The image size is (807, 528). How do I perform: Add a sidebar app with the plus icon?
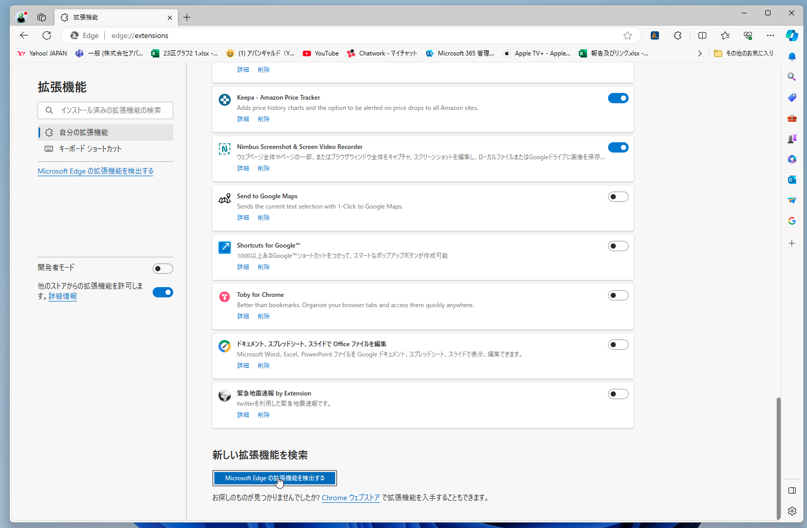pos(792,243)
